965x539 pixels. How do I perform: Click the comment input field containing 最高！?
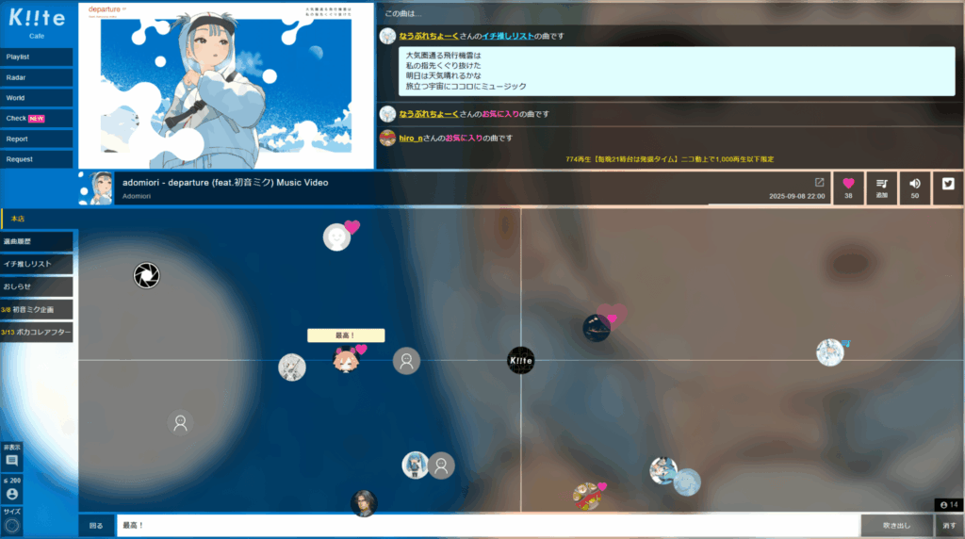pyautogui.click(x=487, y=525)
